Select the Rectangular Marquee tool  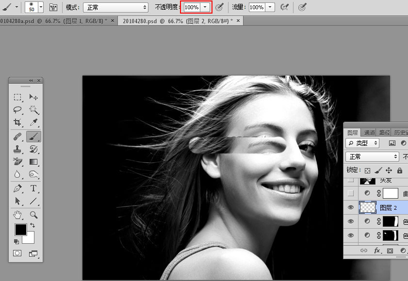(x=17, y=97)
